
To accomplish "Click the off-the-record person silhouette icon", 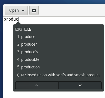I will pyautogui.click(x=30, y=29).
